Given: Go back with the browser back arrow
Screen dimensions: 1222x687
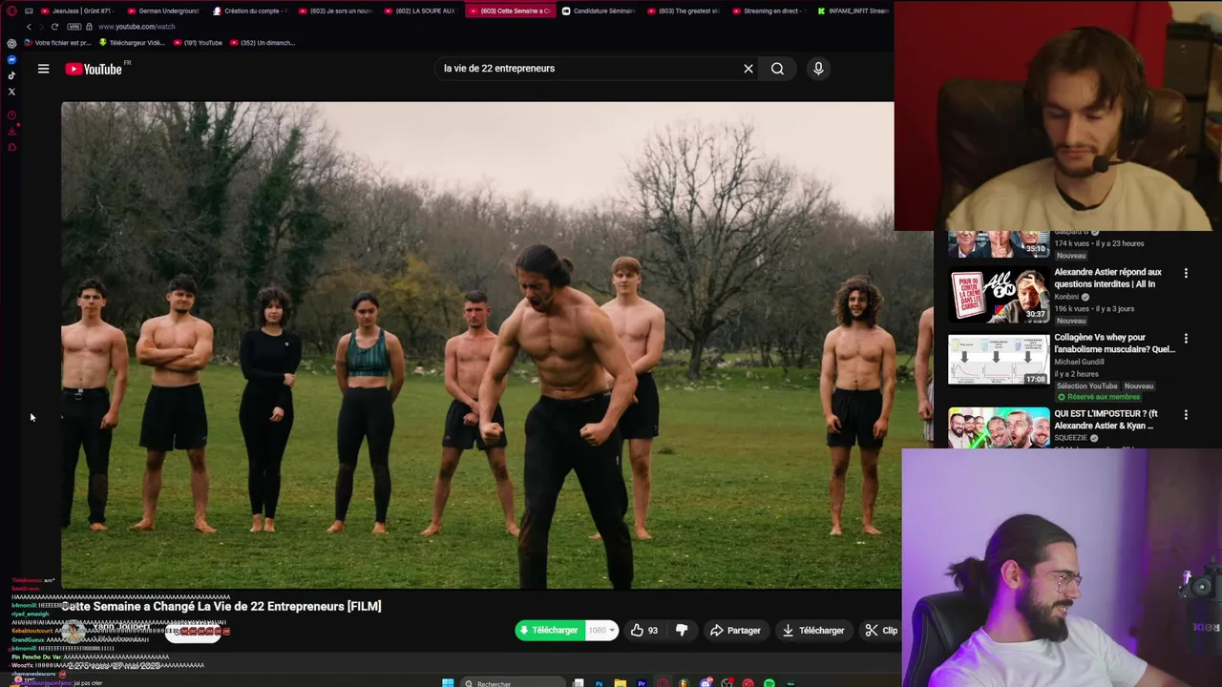Looking at the screenshot, I should pos(29,27).
